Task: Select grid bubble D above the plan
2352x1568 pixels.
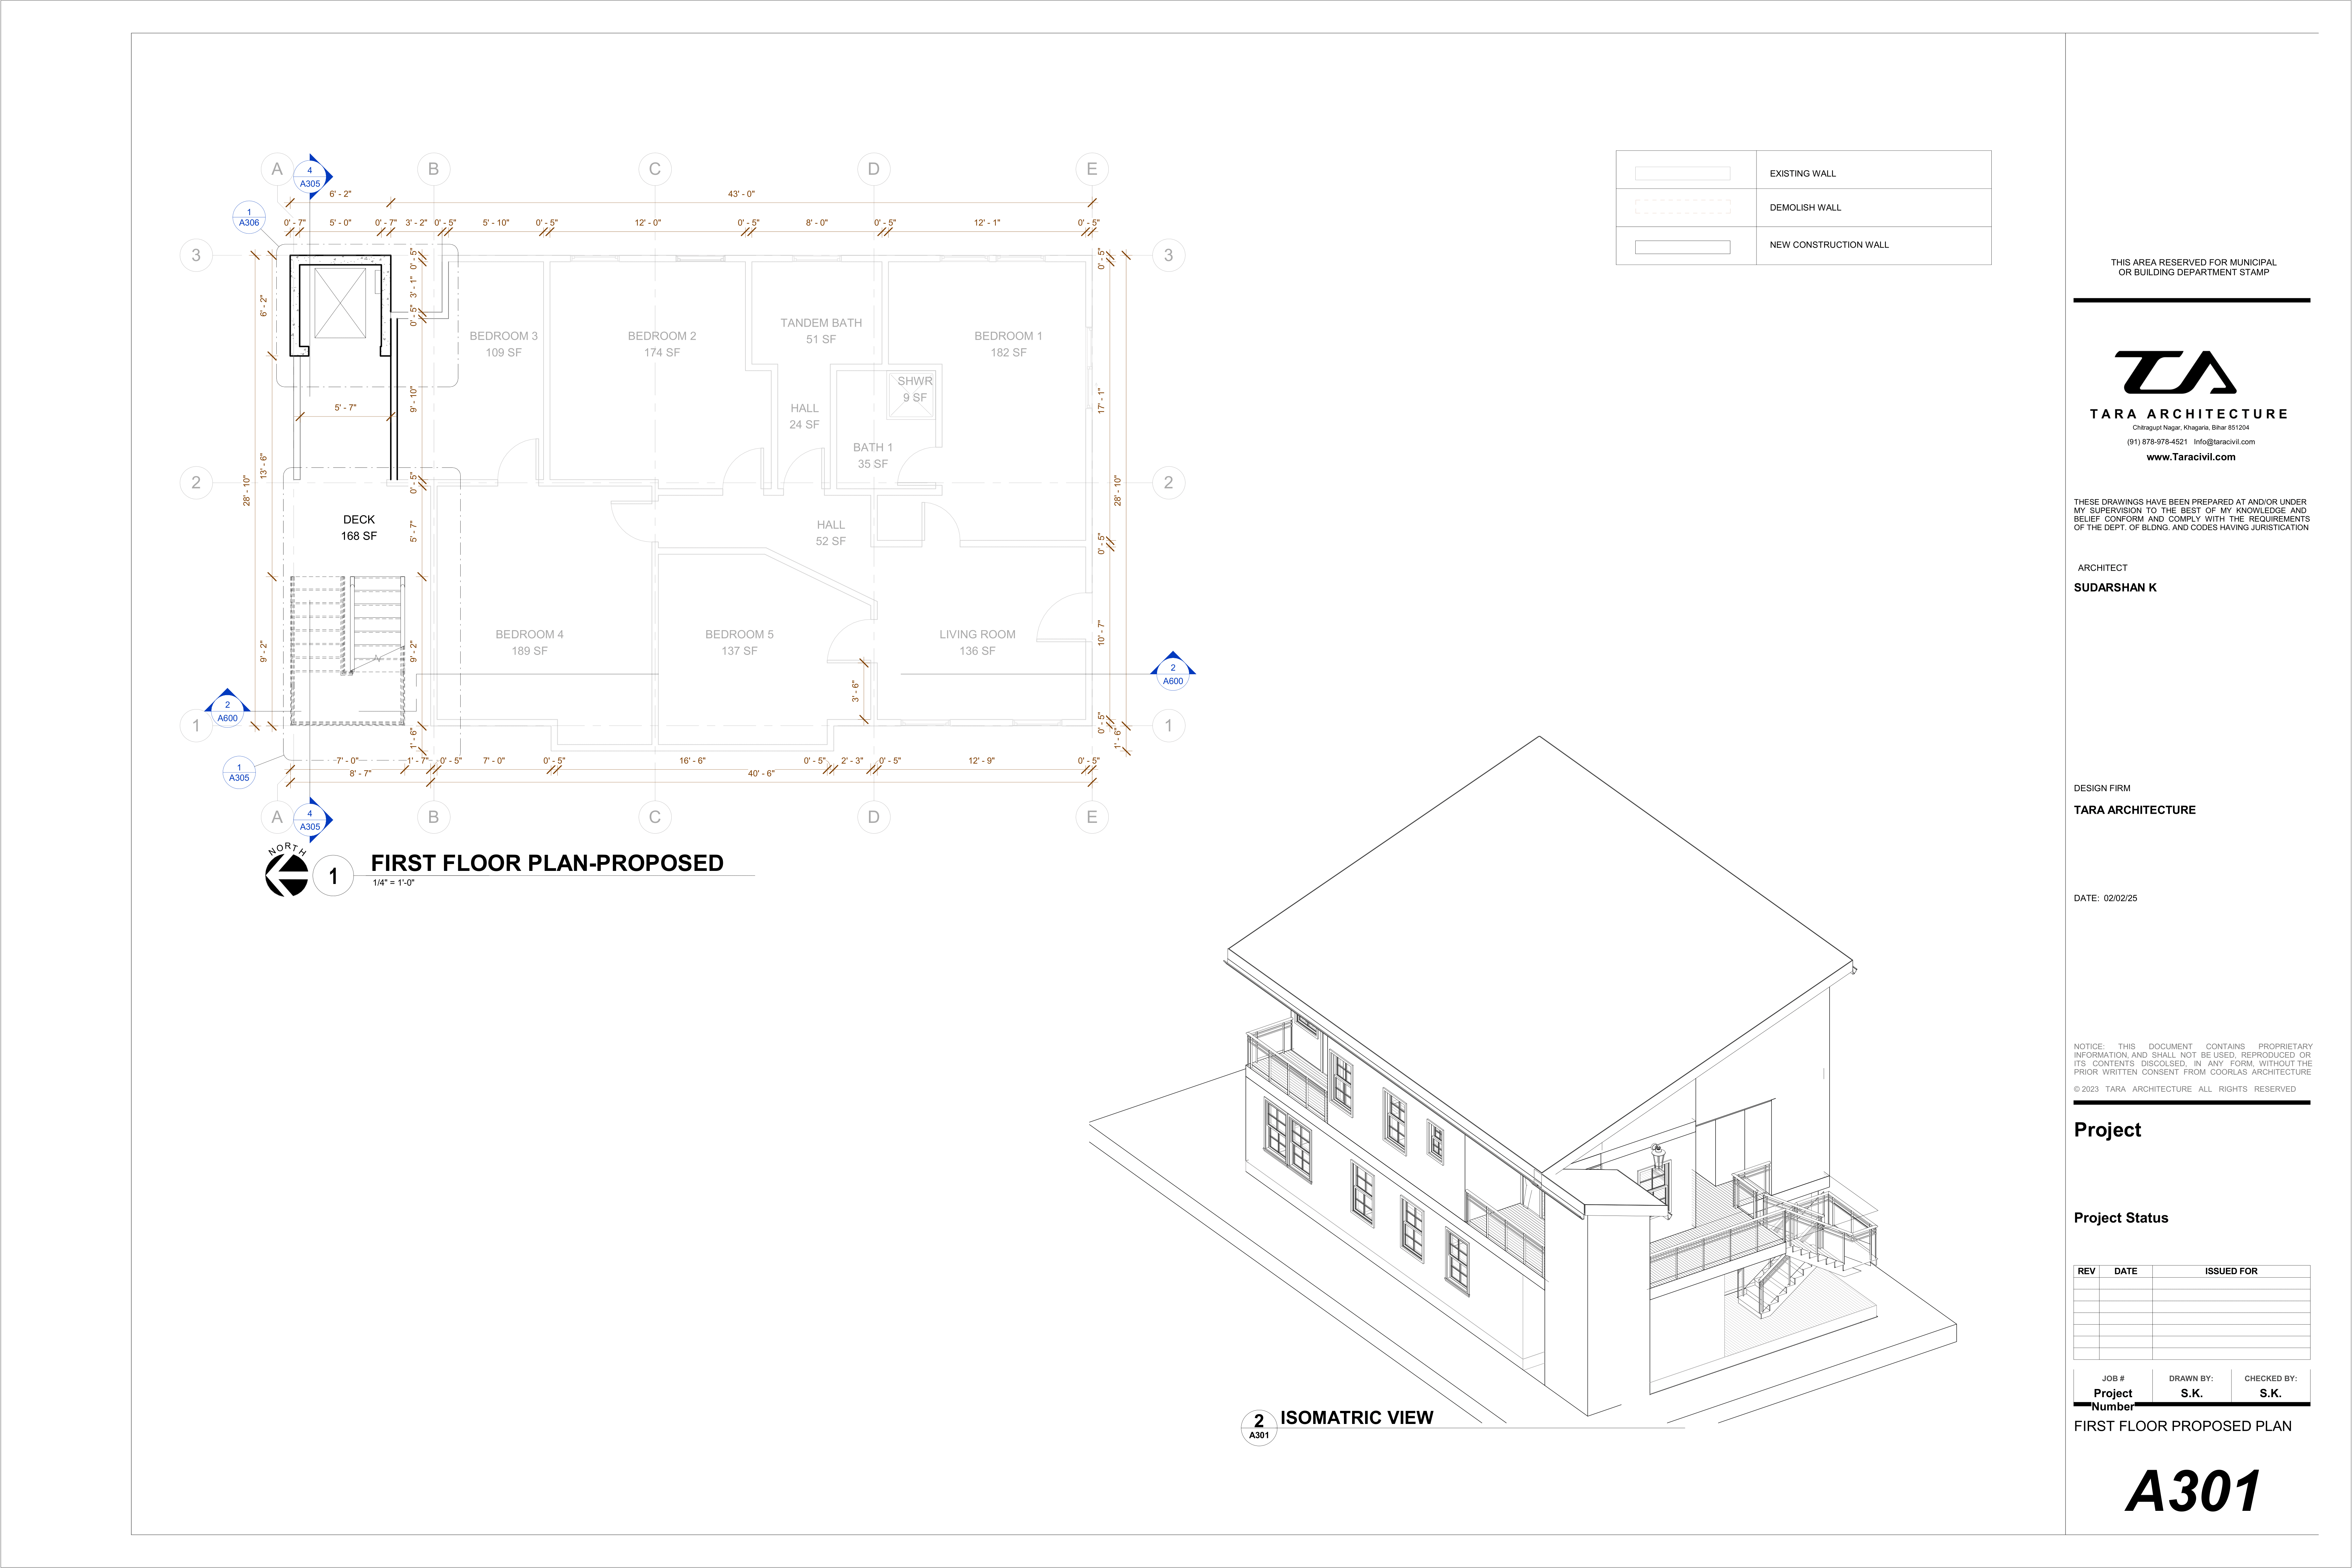Action: 874,169
